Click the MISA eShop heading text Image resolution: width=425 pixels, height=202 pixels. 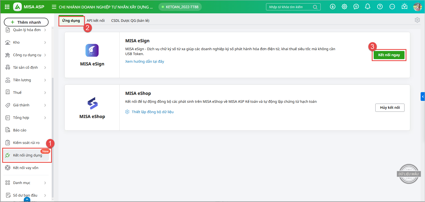[138, 93]
